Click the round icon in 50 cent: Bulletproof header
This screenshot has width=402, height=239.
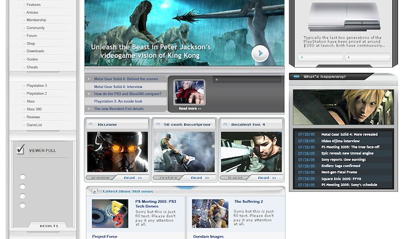pos(158,124)
